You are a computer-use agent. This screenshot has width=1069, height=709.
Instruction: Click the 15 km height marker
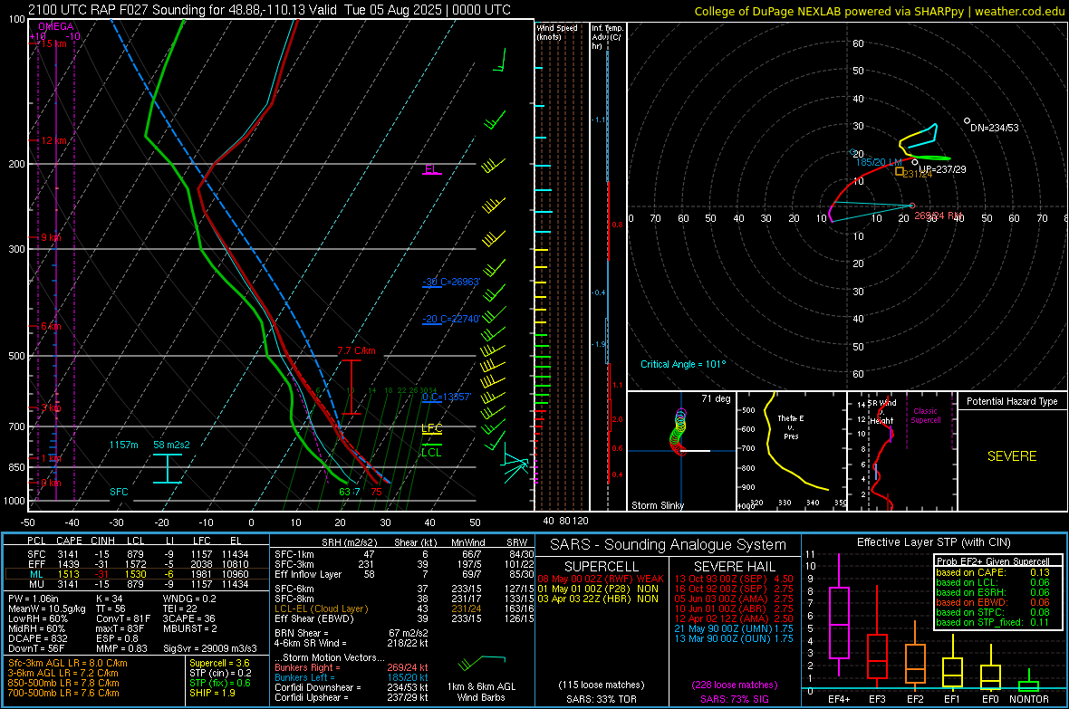[53, 43]
